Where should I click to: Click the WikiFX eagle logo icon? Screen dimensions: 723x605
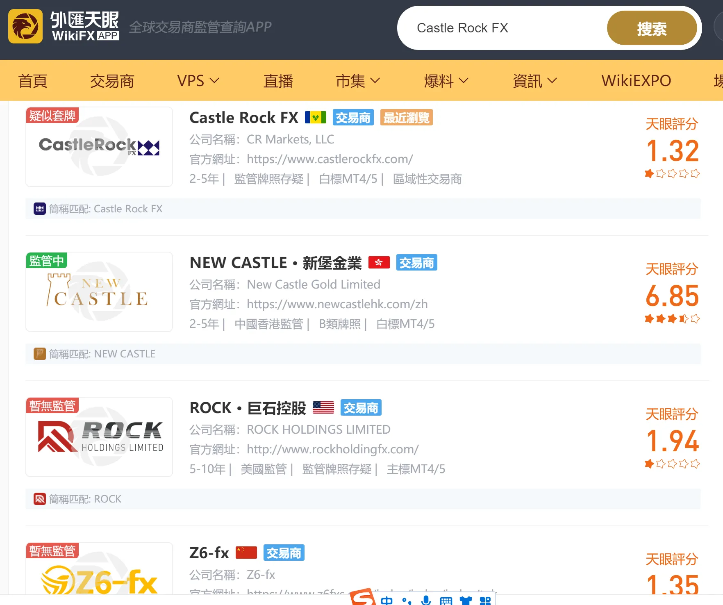(x=25, y=26)
